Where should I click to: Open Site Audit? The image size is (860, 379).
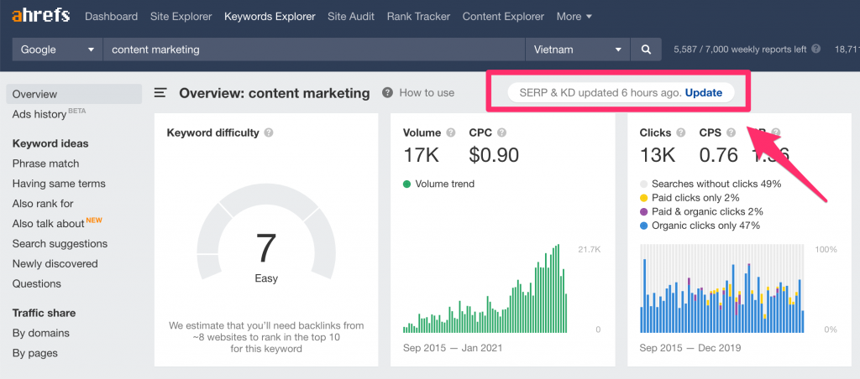(x=351, y=17)
